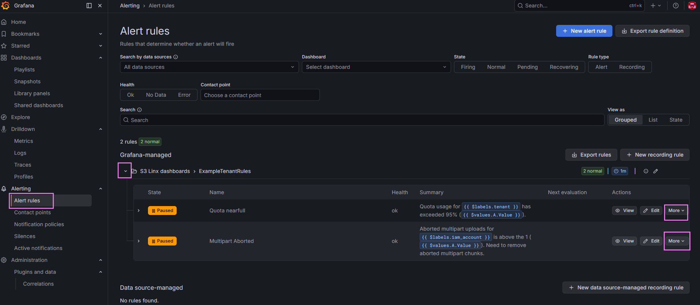This screenshot has height=305, width=700.
Task: Filter by Ok health
Action: tap(130, 95)
